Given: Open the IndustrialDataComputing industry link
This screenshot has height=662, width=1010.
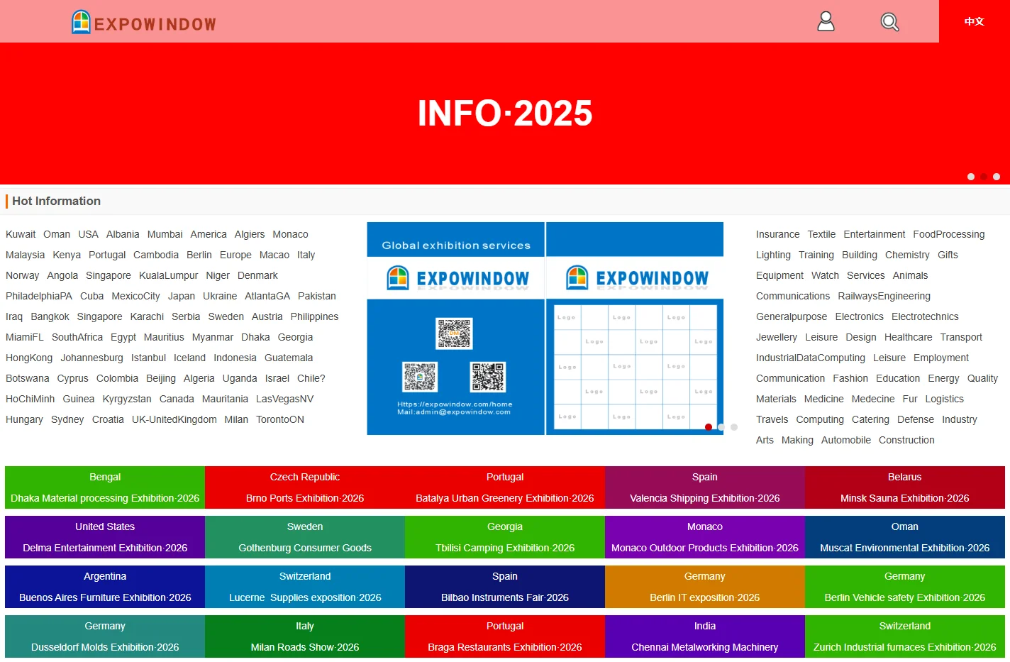Looking at the screenshot, I should pos(811,358).
